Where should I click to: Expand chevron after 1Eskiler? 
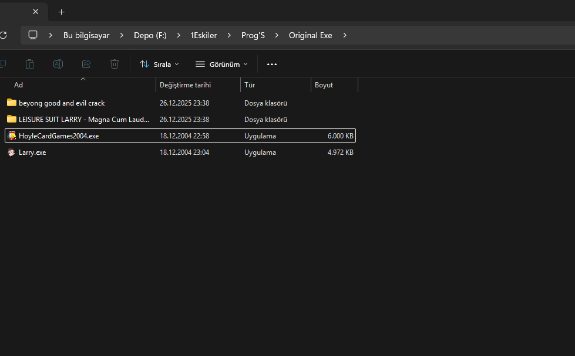(229, 35)
